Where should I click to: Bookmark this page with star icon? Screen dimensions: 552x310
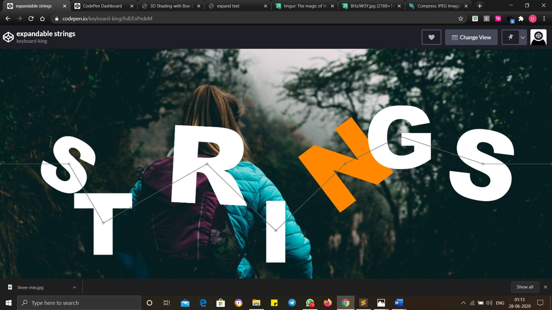(x=461, y=19)
